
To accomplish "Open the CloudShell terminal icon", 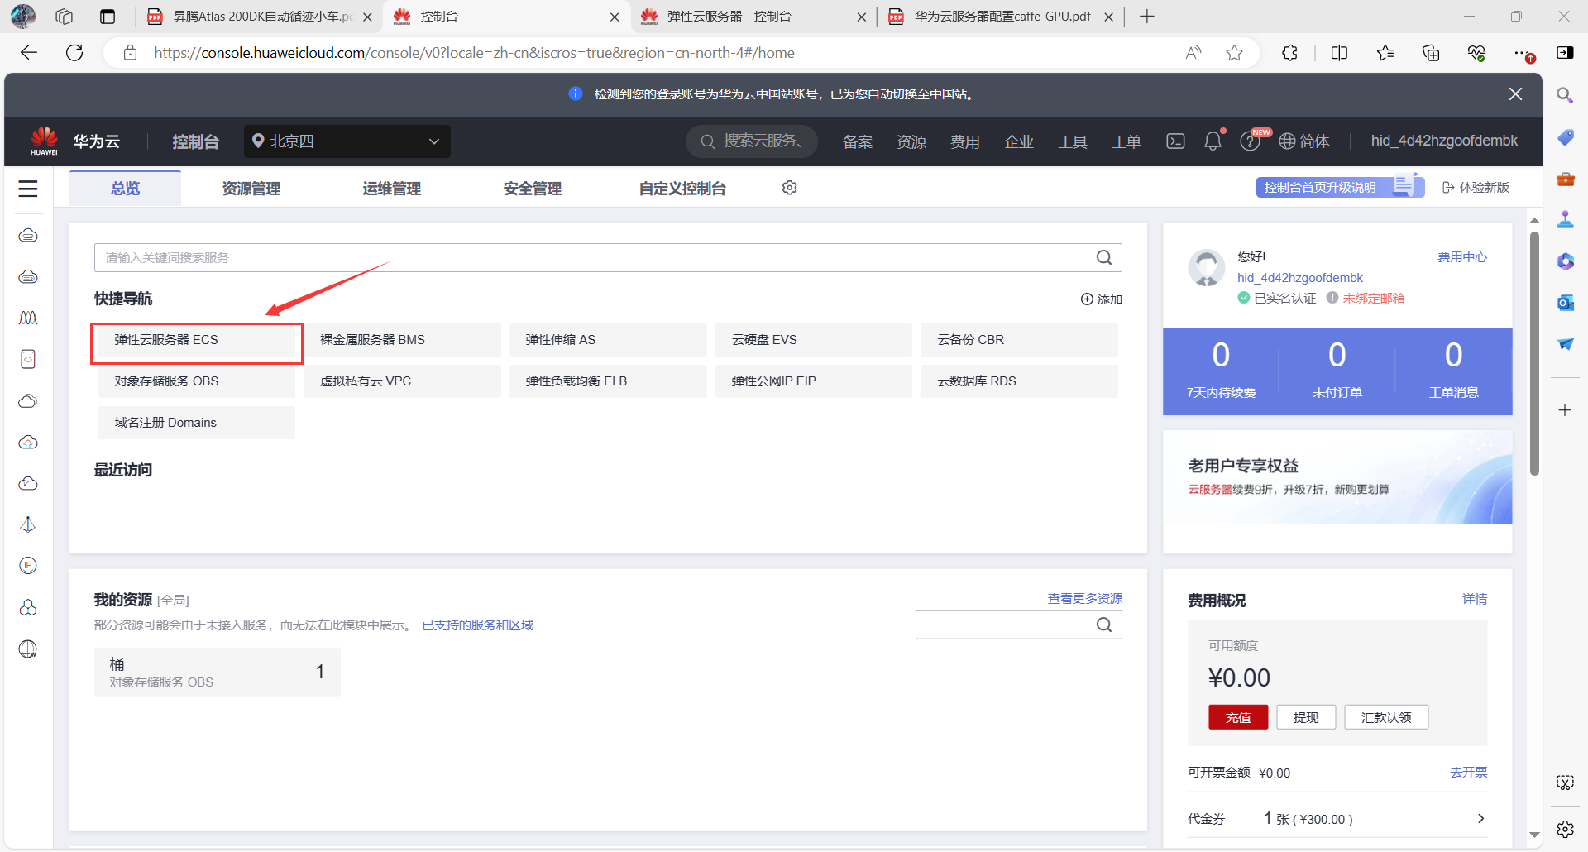I will [x=1175, y=141].
